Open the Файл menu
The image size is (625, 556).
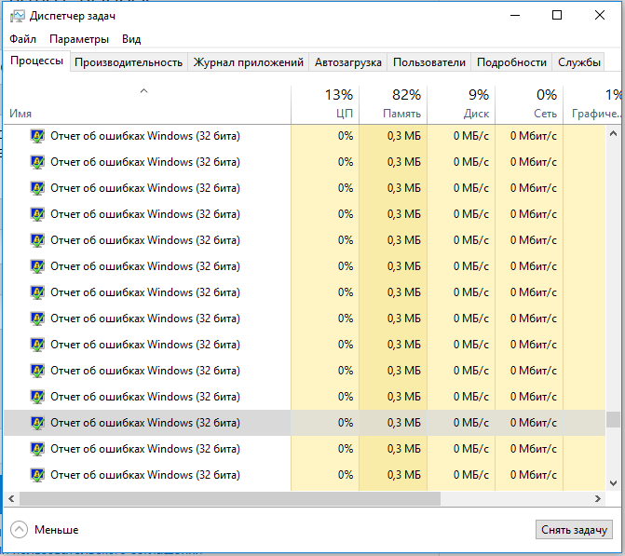pos(22,39)
